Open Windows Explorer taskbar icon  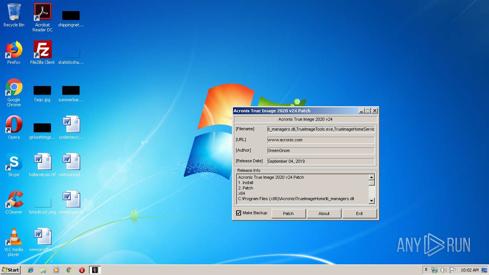pyautogui.click(x=43, y=270)
